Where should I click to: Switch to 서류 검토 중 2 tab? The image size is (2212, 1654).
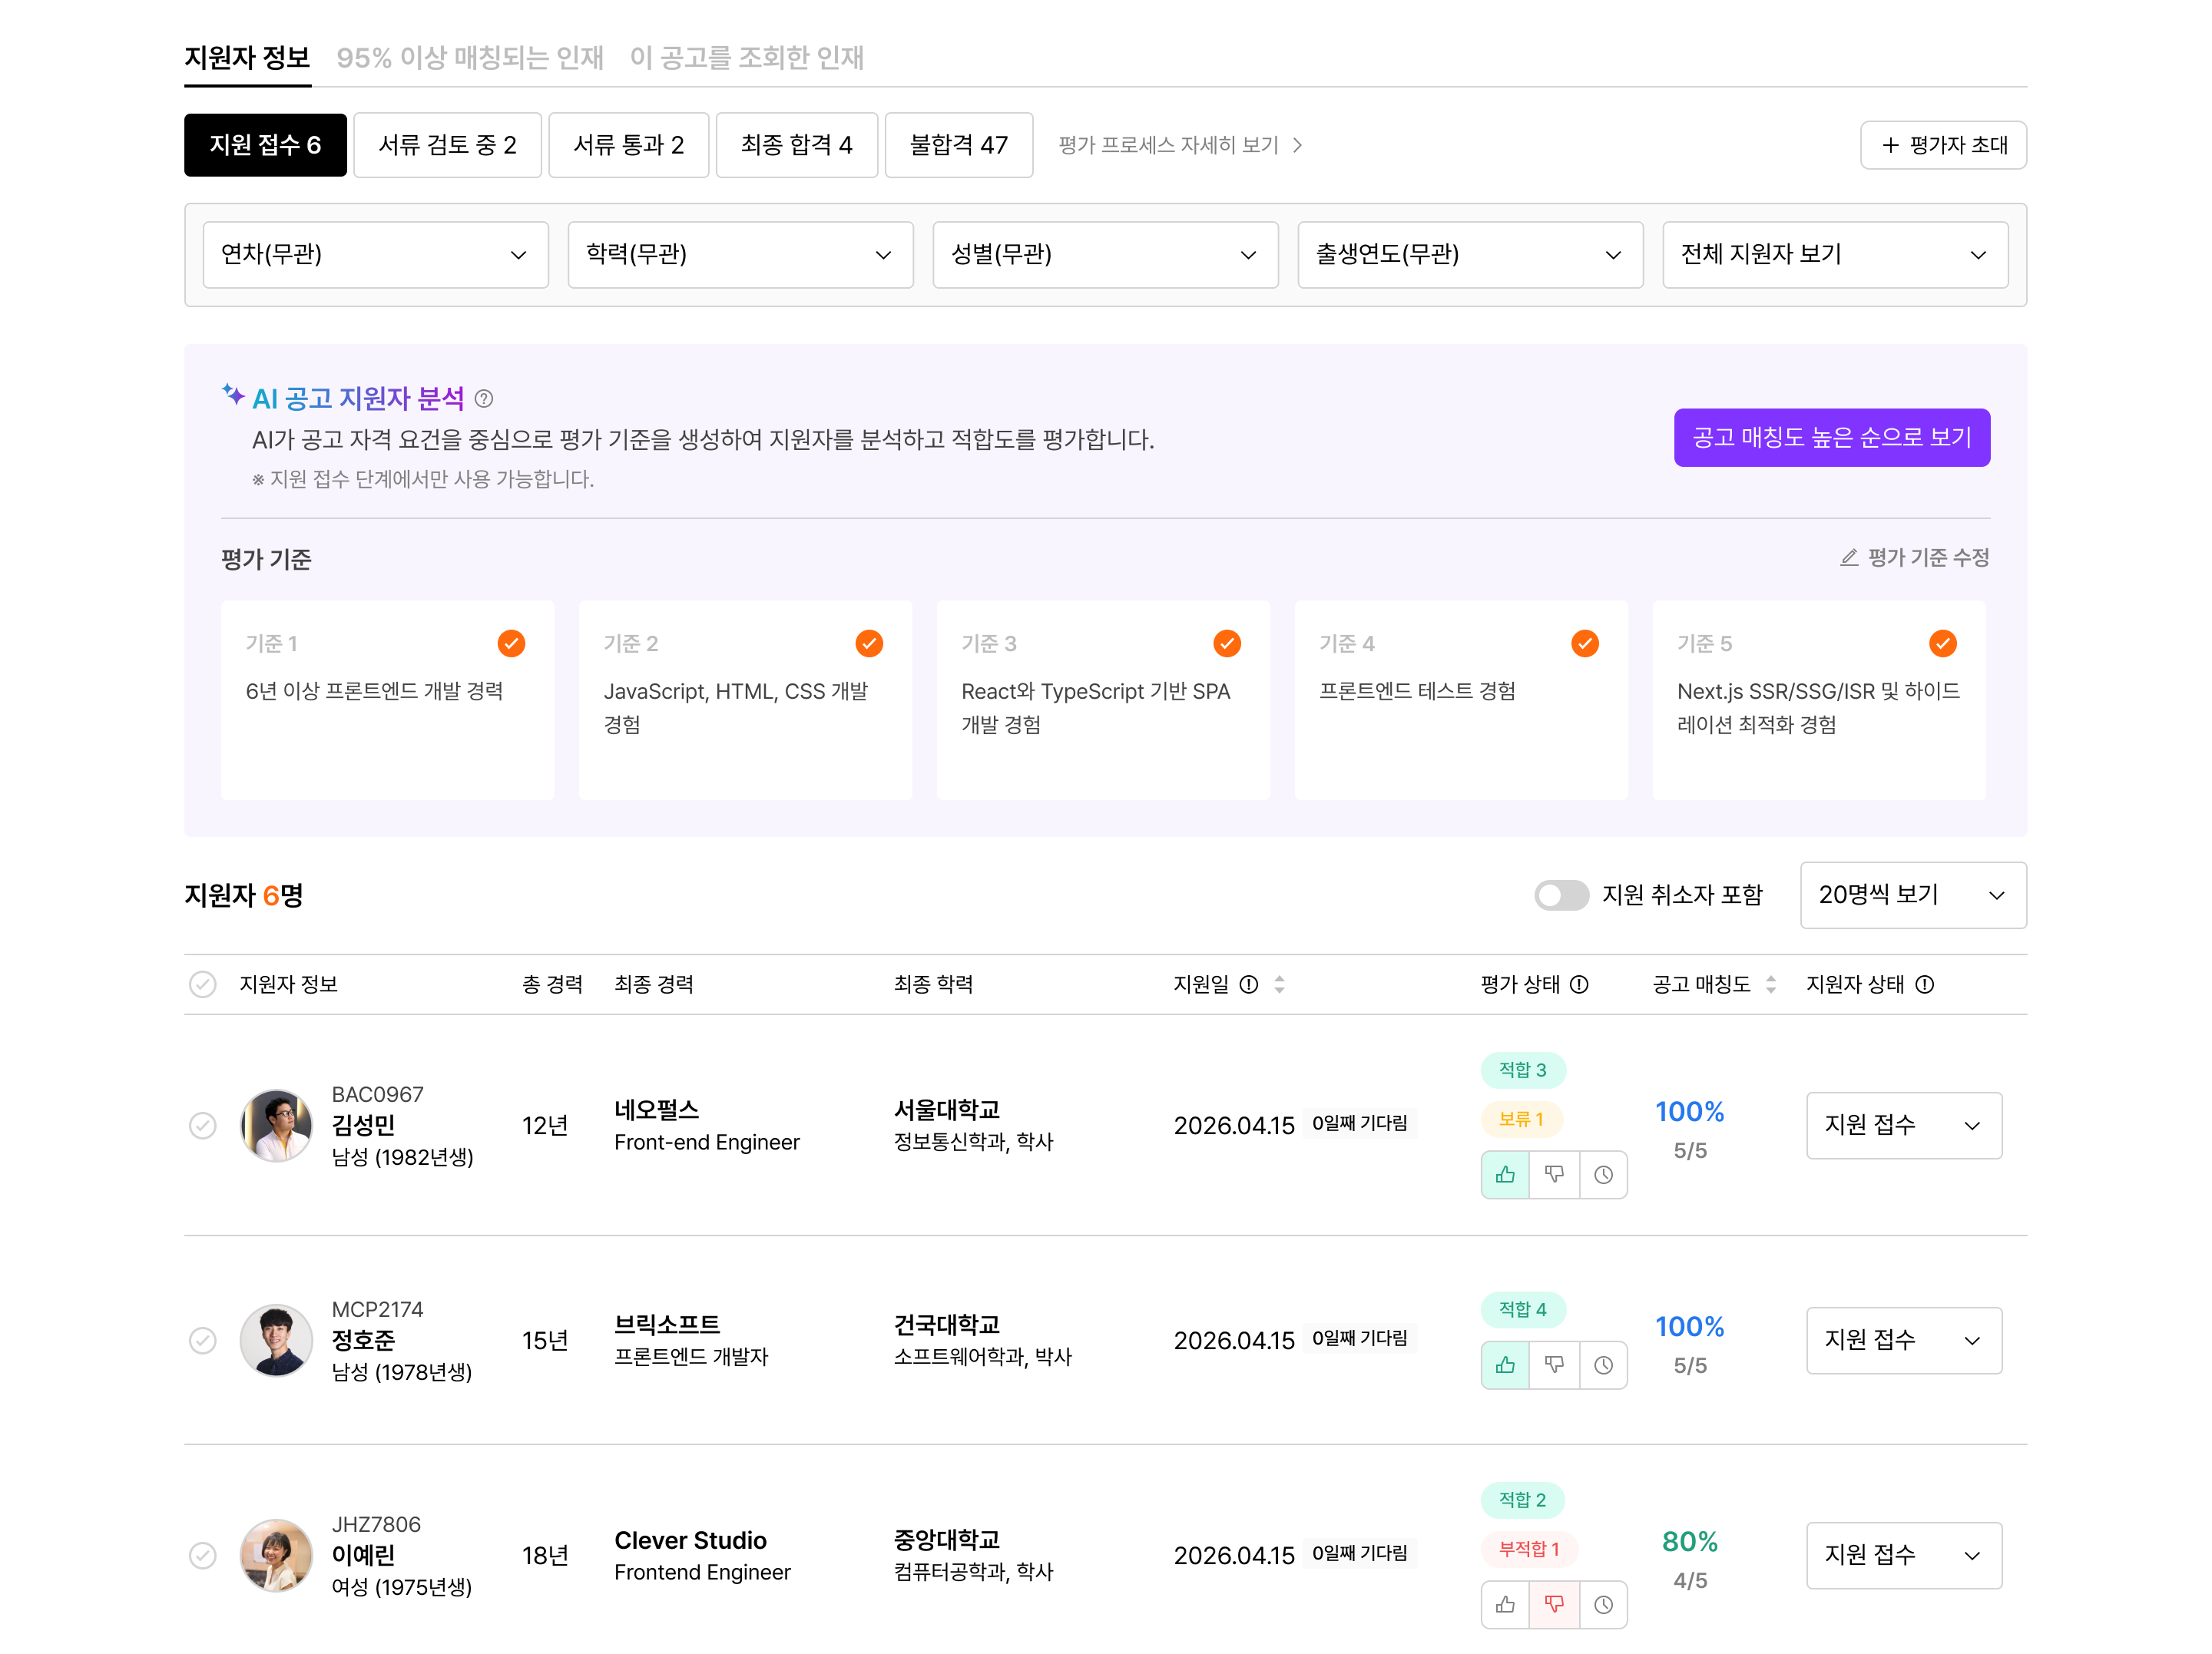(x=447, y=146)
